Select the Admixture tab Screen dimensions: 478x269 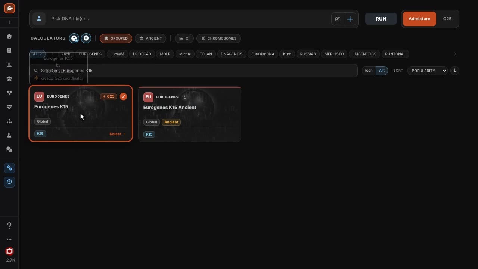click(419, 19)
